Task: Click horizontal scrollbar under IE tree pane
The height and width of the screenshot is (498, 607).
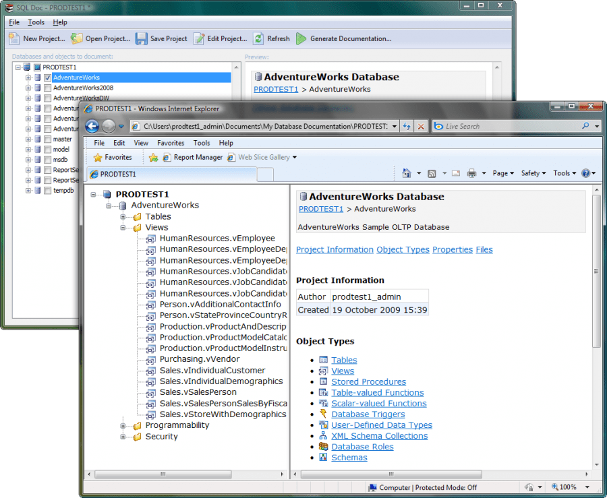Action: tap(163, 474)
